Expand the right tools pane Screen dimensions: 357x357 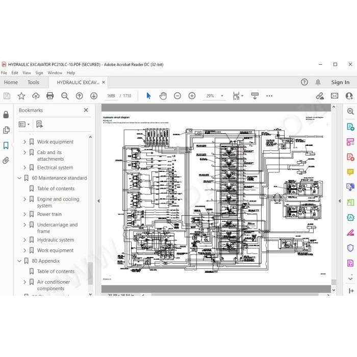pos(351,291)
